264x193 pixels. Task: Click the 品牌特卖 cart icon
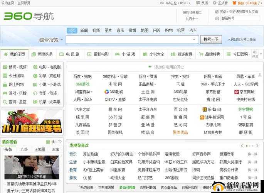click(x=201, y=54)
